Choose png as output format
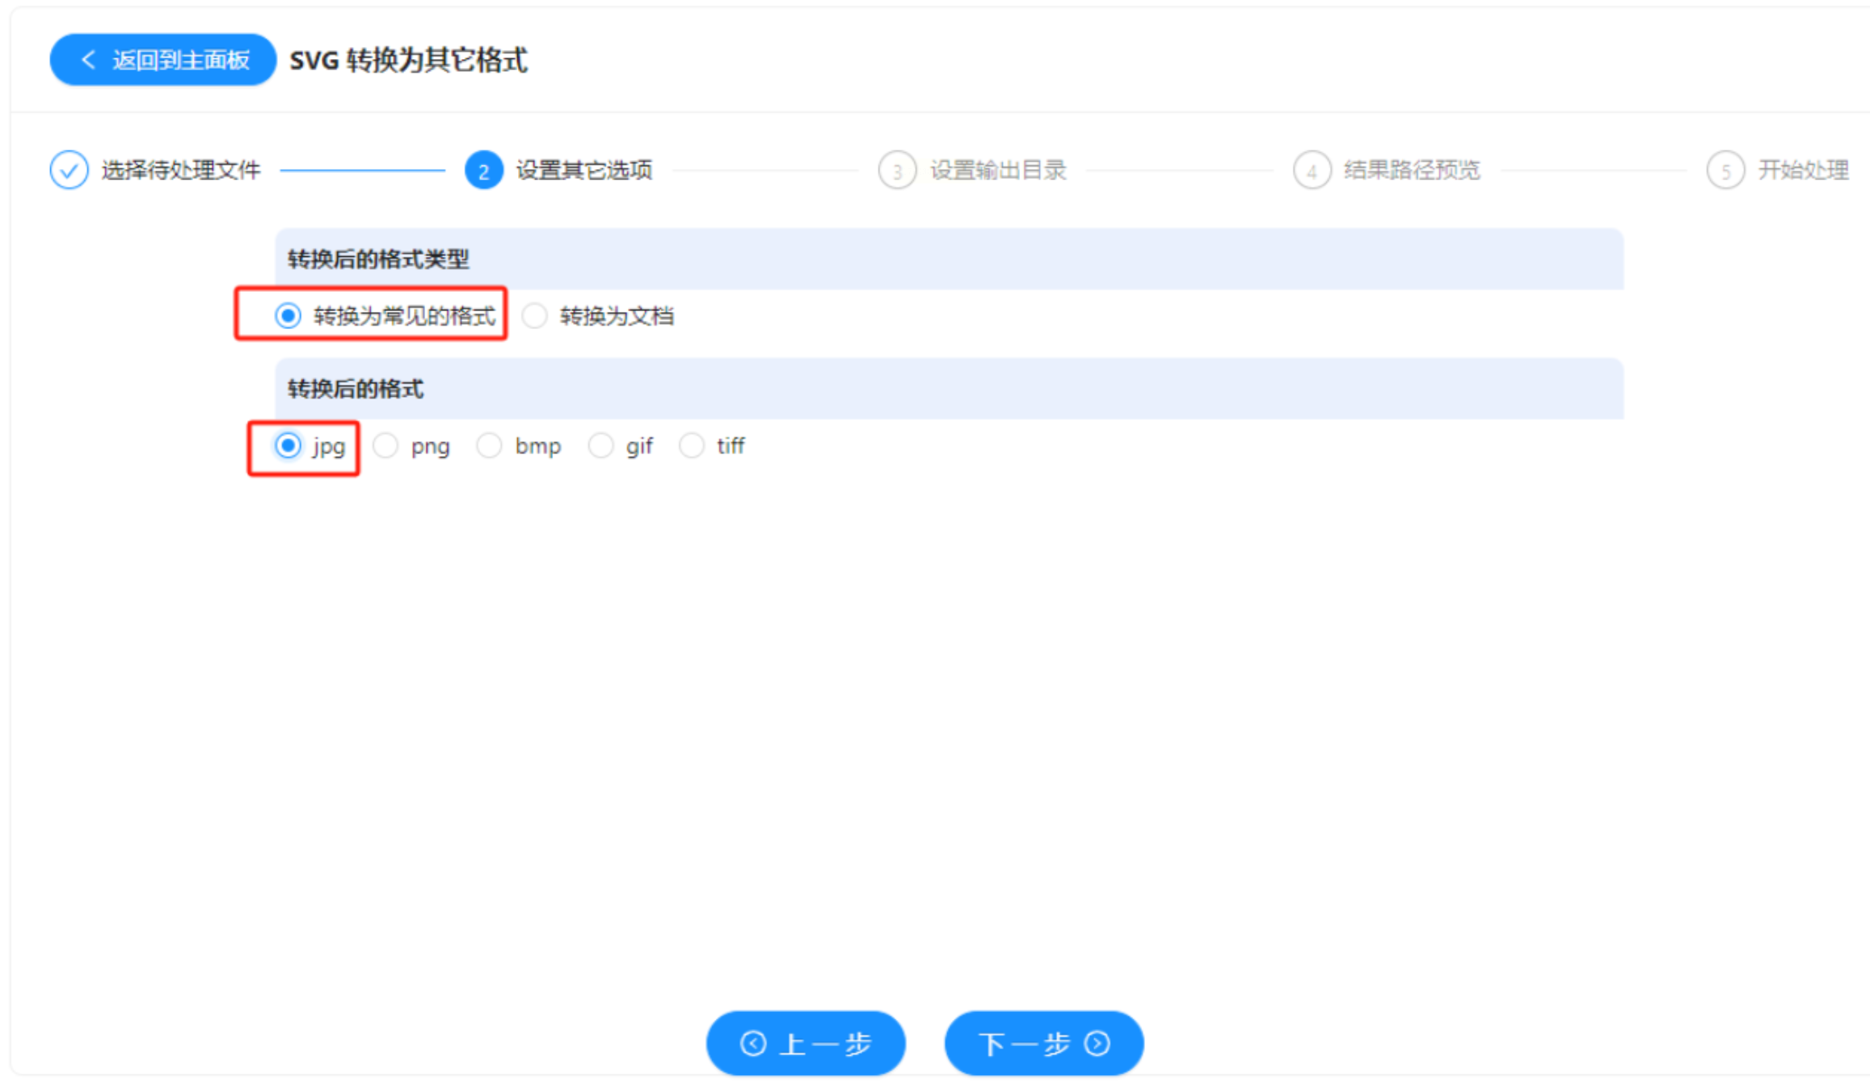 point(385,445)
